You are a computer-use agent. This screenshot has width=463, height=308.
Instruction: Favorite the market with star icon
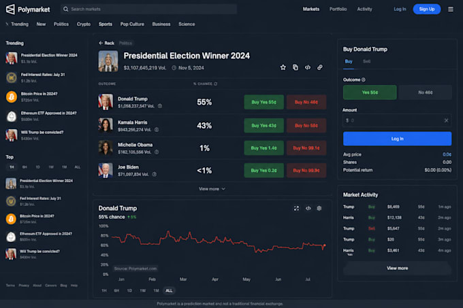283,67
